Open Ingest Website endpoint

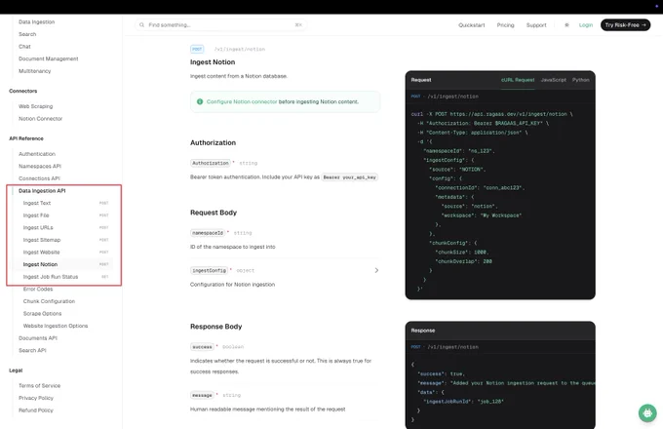pos(41,252)
